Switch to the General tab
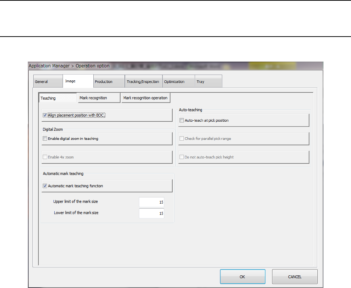Image resolution: width=351 pixels, height=288 pixels. (48, 82)
